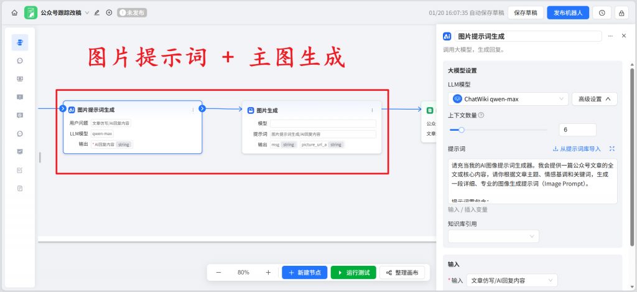Click the bottom document icon in left sidebar
This screenshot has height=292, width=637.
click(20, 188)
